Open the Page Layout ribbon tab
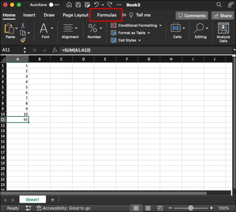This screenshot has height=212, width=236. [x=76, y=15]
